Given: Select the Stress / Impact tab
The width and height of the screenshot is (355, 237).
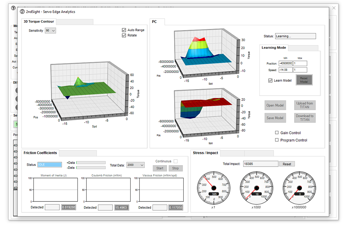Looking at the screenshot, I should [205, 153].
